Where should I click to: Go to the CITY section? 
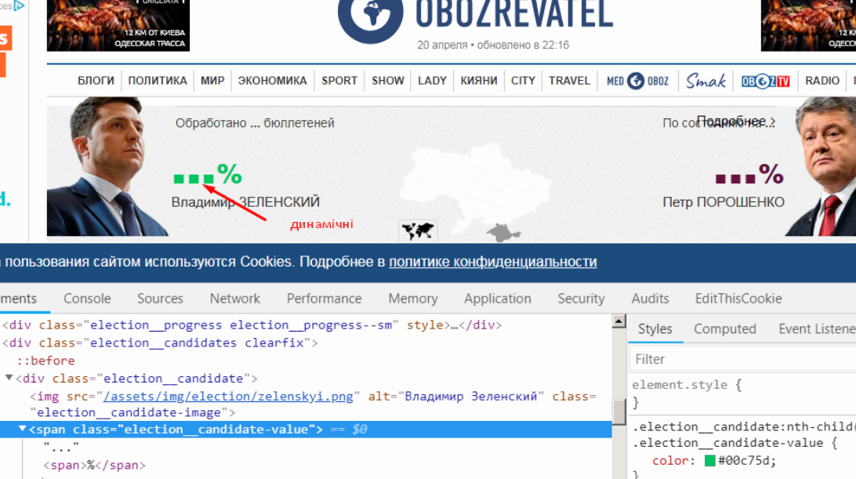523,81
